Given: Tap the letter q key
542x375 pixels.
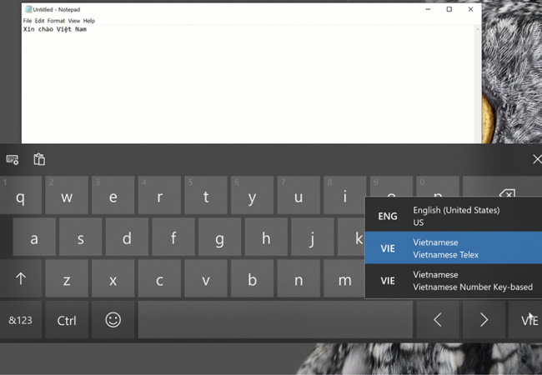Looking at the screenshot, I should (x=21, y=197).
